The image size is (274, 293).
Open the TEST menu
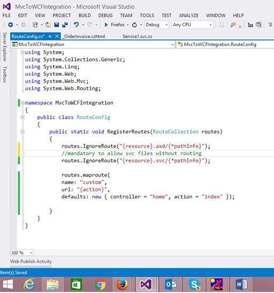166,16
